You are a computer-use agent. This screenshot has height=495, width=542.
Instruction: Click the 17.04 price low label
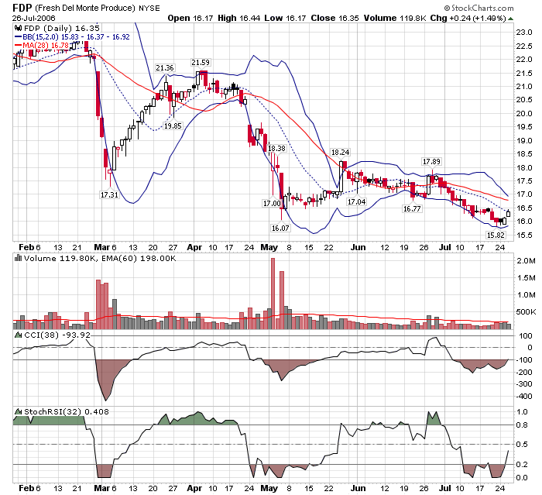point(356,201)
